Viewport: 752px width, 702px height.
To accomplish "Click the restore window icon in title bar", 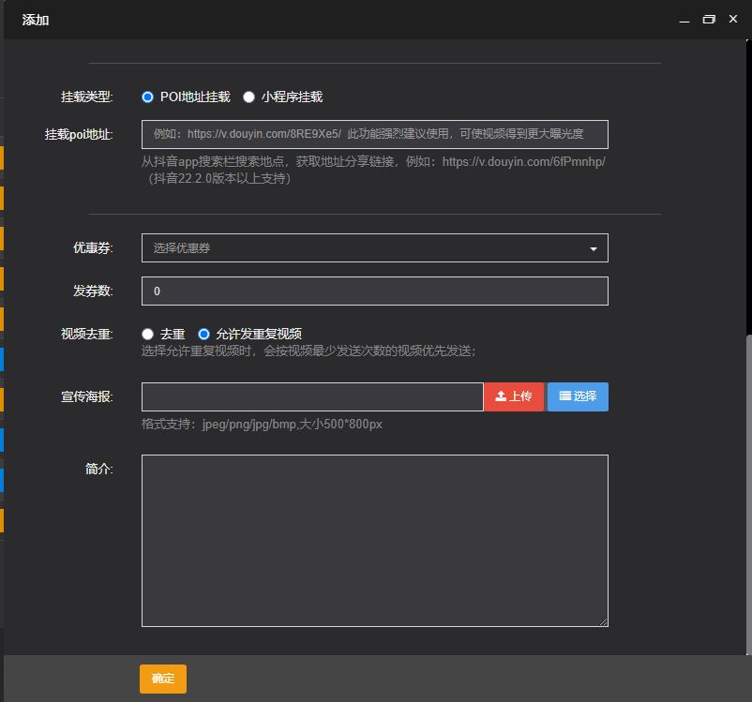I will pos(709,19).
